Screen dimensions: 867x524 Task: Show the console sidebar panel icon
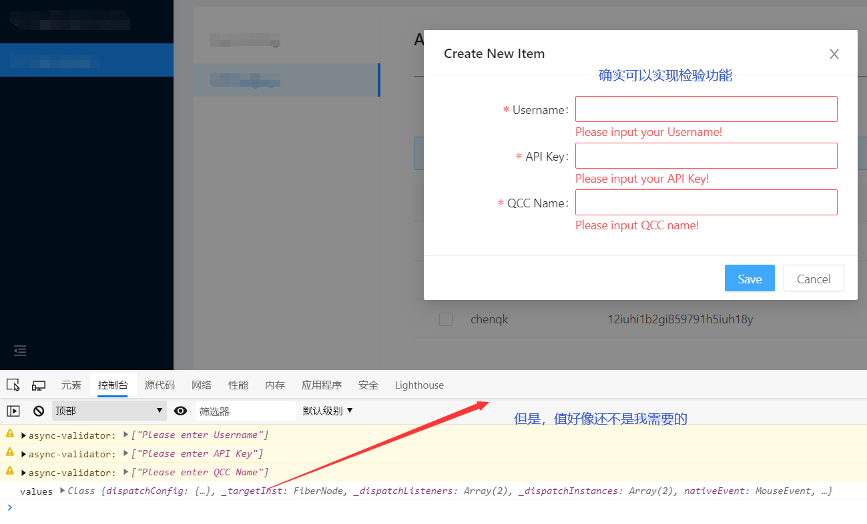13,411
